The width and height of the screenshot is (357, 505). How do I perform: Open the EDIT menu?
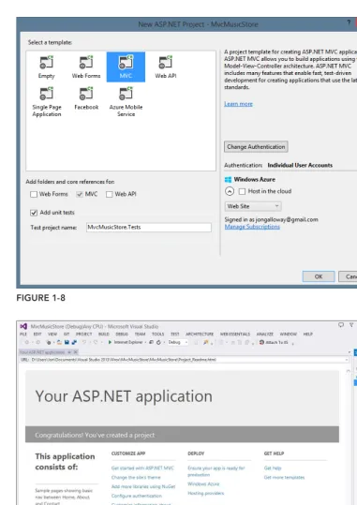pyautogui.click(x=37, y=334)
